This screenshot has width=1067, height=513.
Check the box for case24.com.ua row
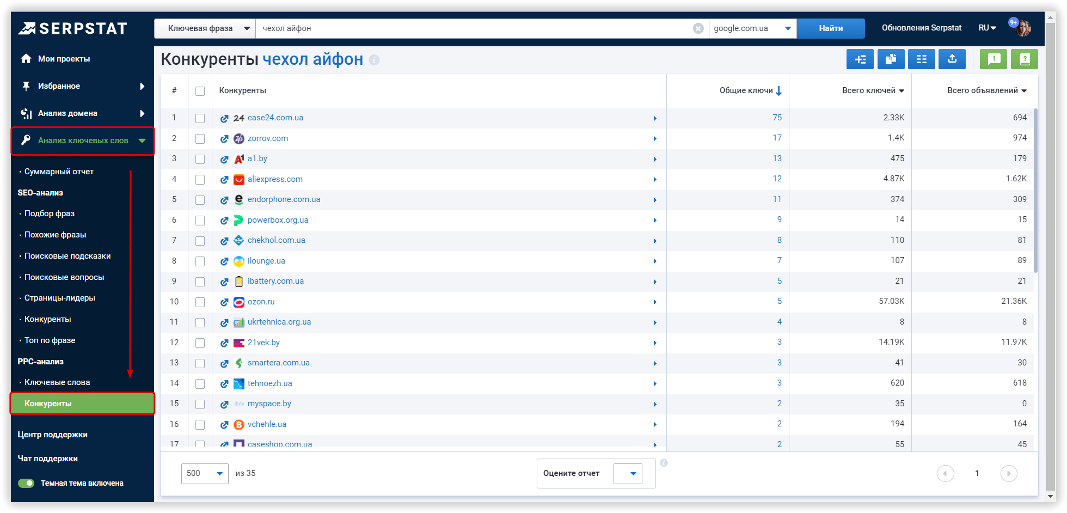pos(200,118)
